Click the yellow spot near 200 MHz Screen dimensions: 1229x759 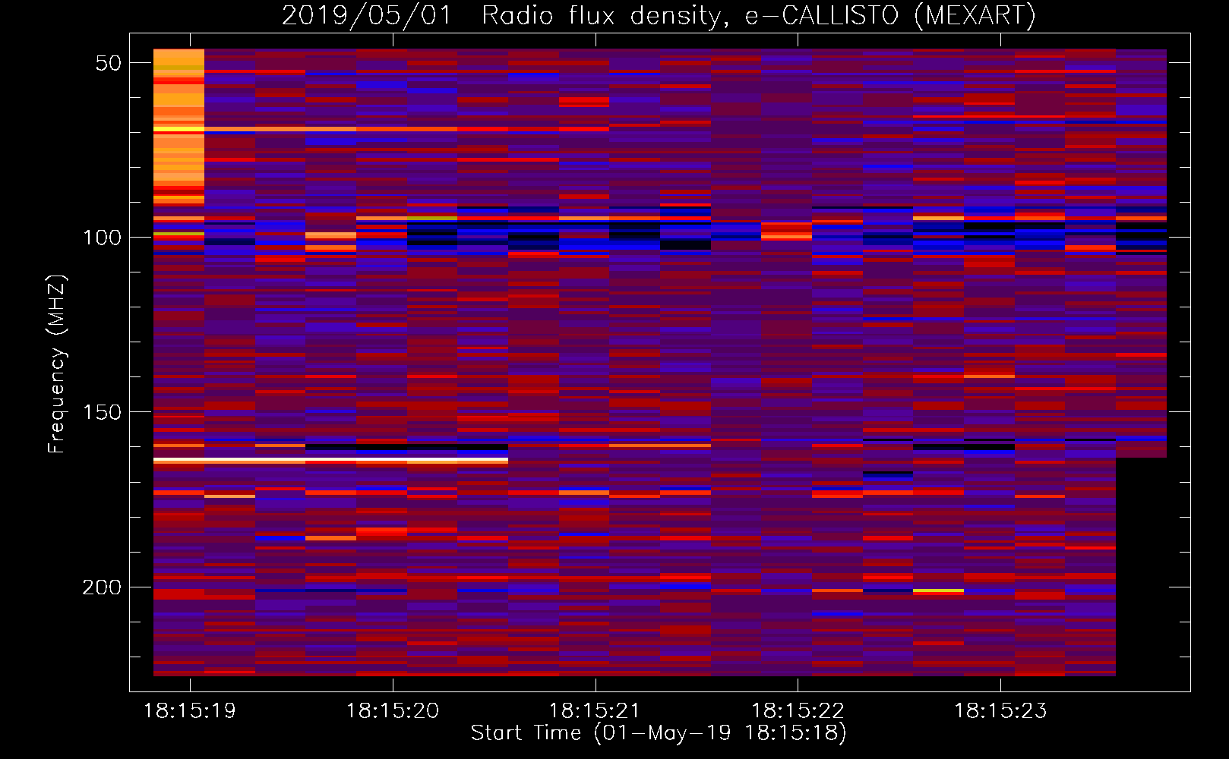pos(938,591)
